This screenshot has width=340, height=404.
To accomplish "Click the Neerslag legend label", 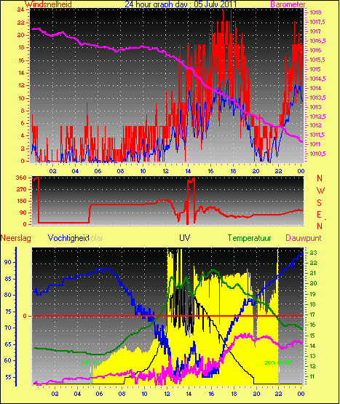I will (16, 238).
